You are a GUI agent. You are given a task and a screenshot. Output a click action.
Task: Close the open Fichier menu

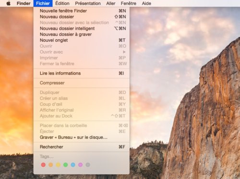(x=43, y=3)
